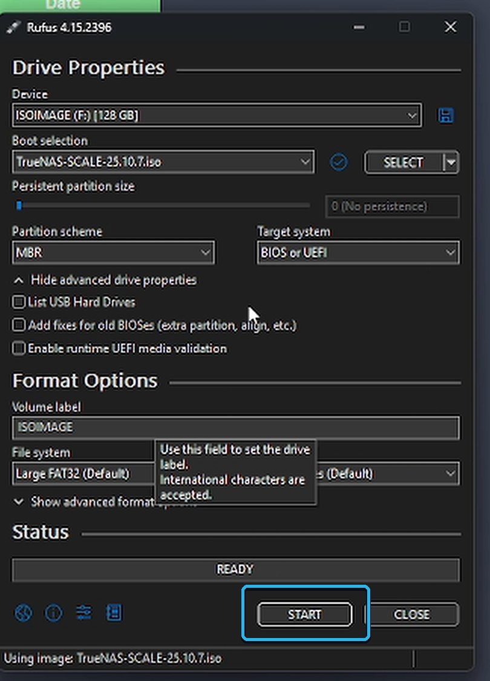This screenshot has height=681, width=490.
Task: Open the Target system dropdown
Action: 358,252
